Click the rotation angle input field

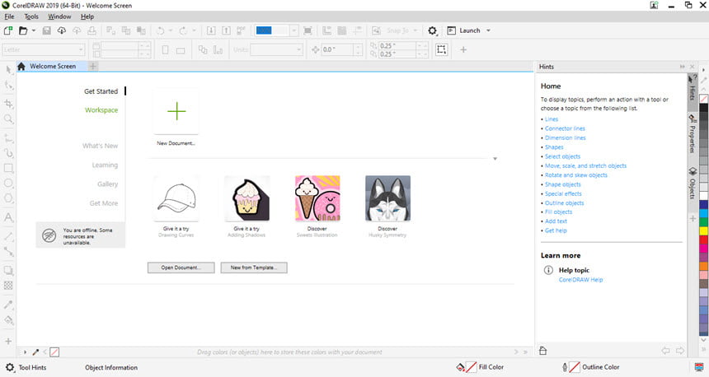(x=338, y=49)
